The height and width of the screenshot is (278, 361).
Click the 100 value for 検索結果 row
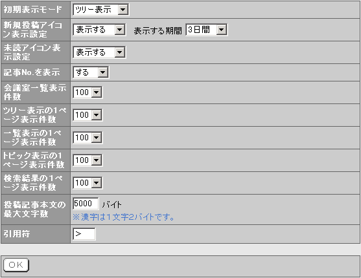pyautogui.click(x=82, y=183)
